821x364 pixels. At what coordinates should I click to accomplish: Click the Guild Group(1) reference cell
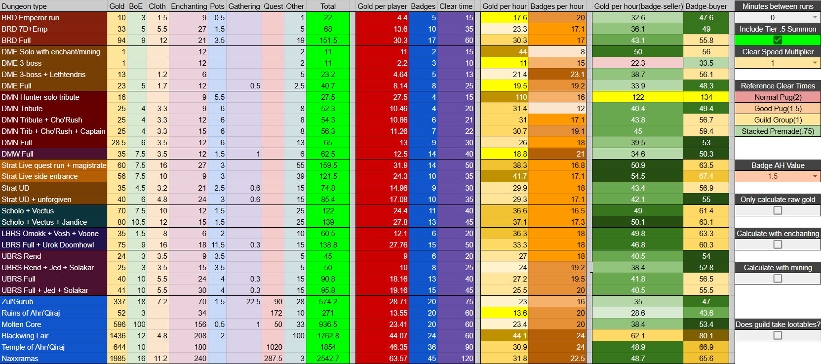pyautogui.click(x=778, y=120)
